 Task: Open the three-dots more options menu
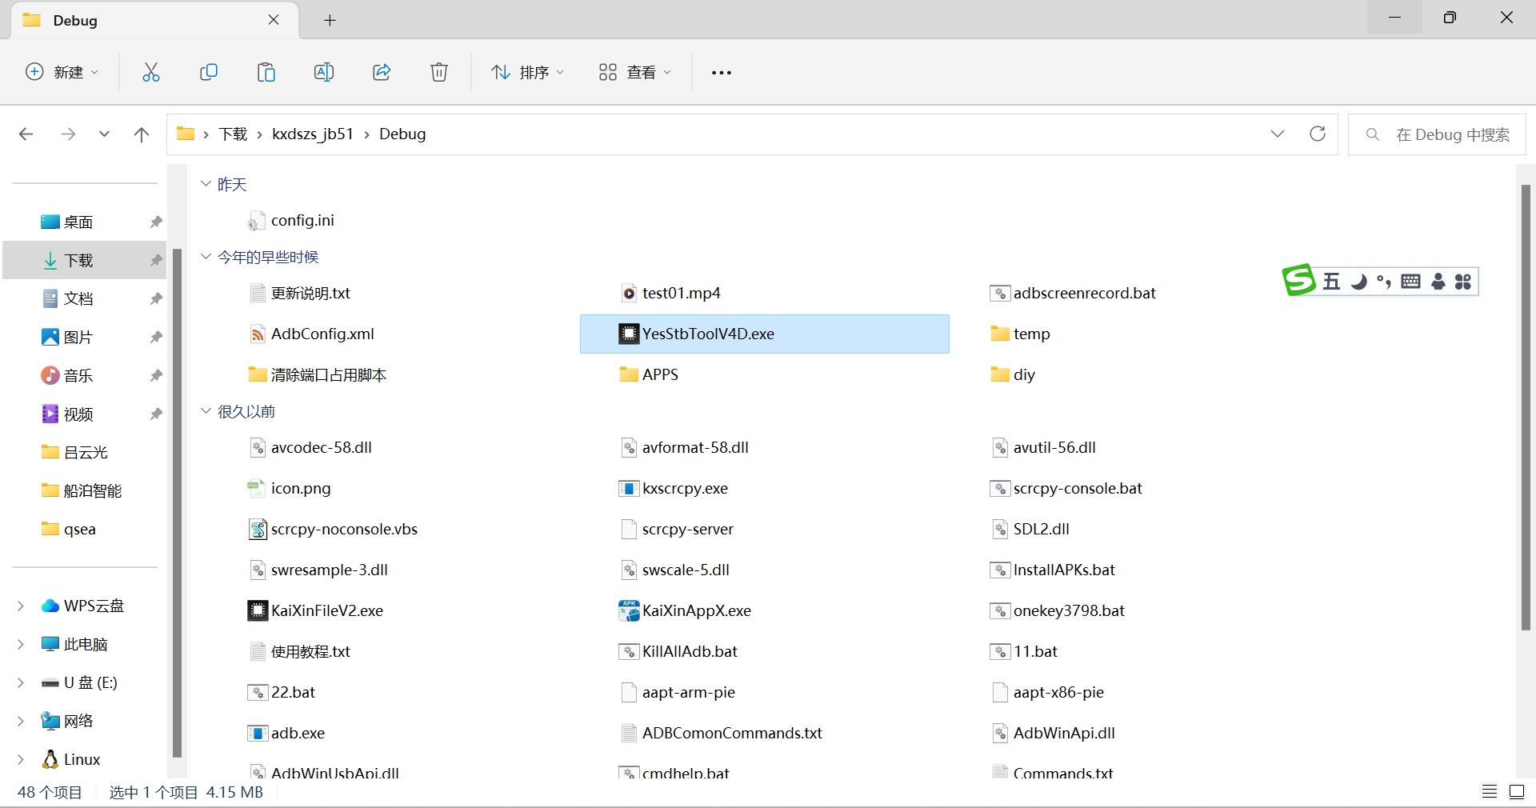point(722,72)
